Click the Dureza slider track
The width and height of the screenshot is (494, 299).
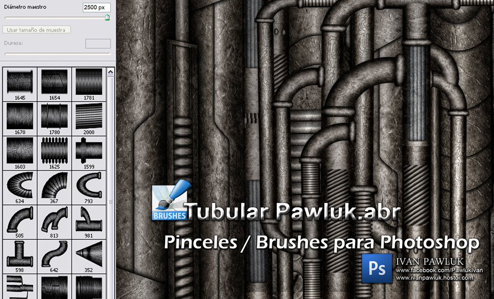(x=57, y=54)
